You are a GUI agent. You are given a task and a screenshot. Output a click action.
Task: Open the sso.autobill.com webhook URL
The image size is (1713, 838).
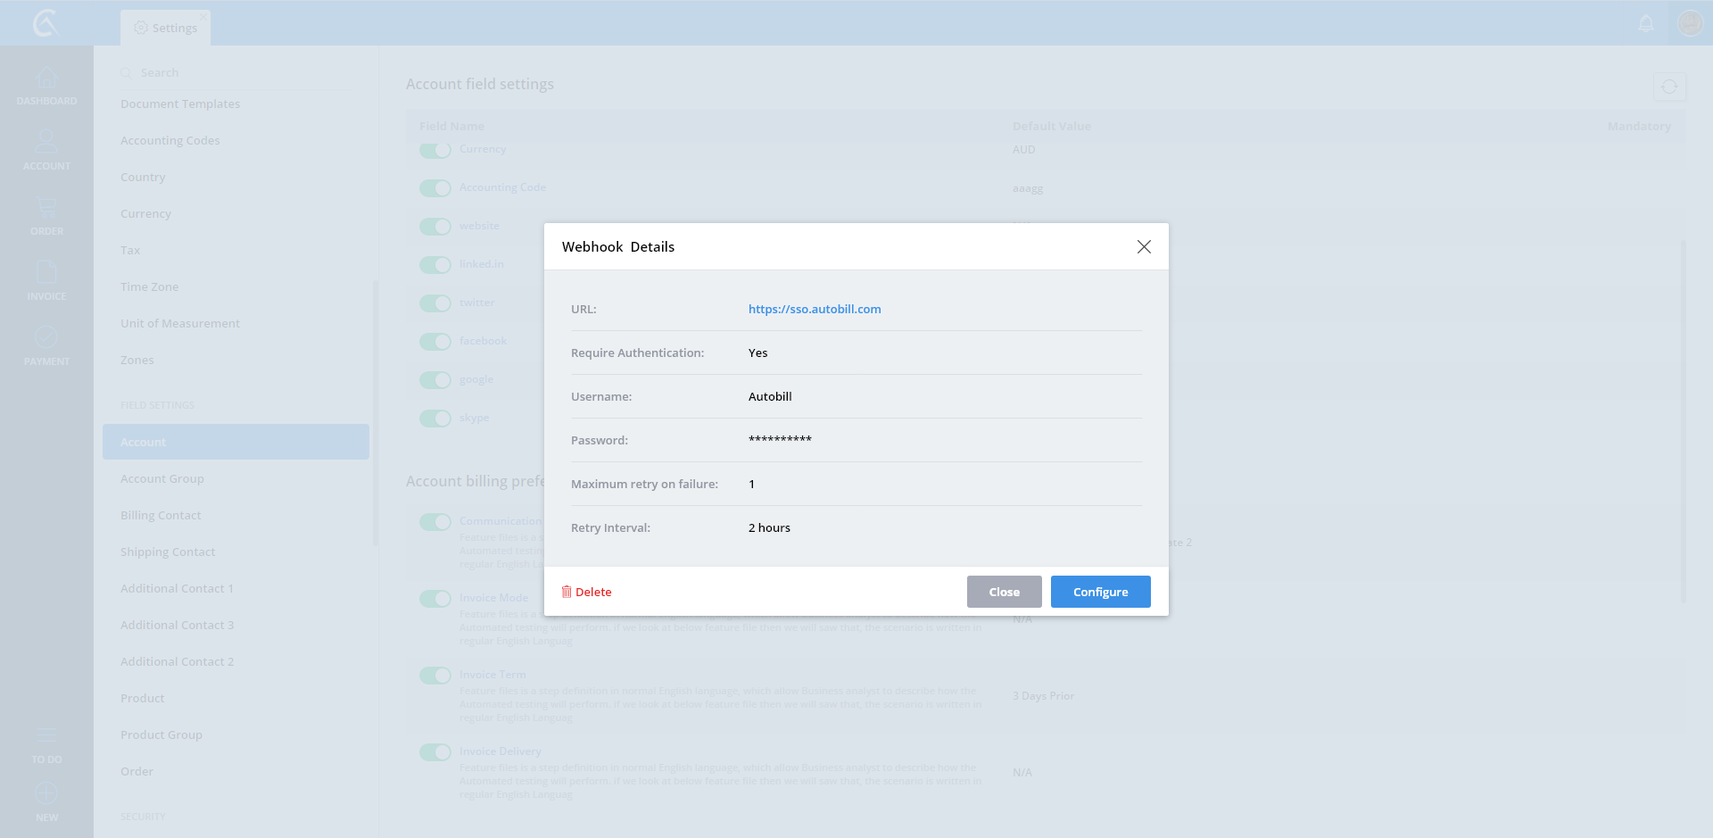[815, 309]
